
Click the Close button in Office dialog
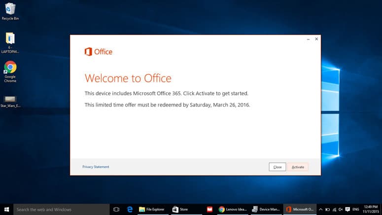tap(277, 167)
